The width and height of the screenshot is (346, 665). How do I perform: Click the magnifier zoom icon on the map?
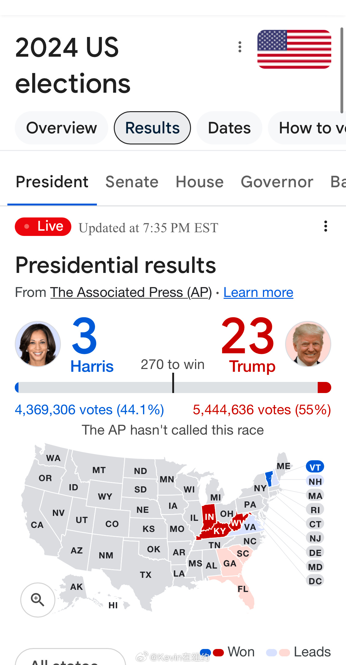(38, 599)
